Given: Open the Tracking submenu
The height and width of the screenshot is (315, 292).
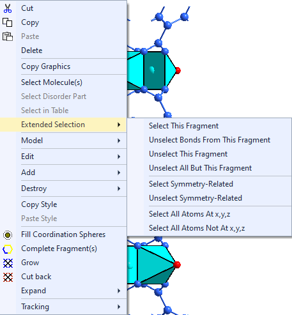Looking at the screenshot, I should click(x=63, y=307).
